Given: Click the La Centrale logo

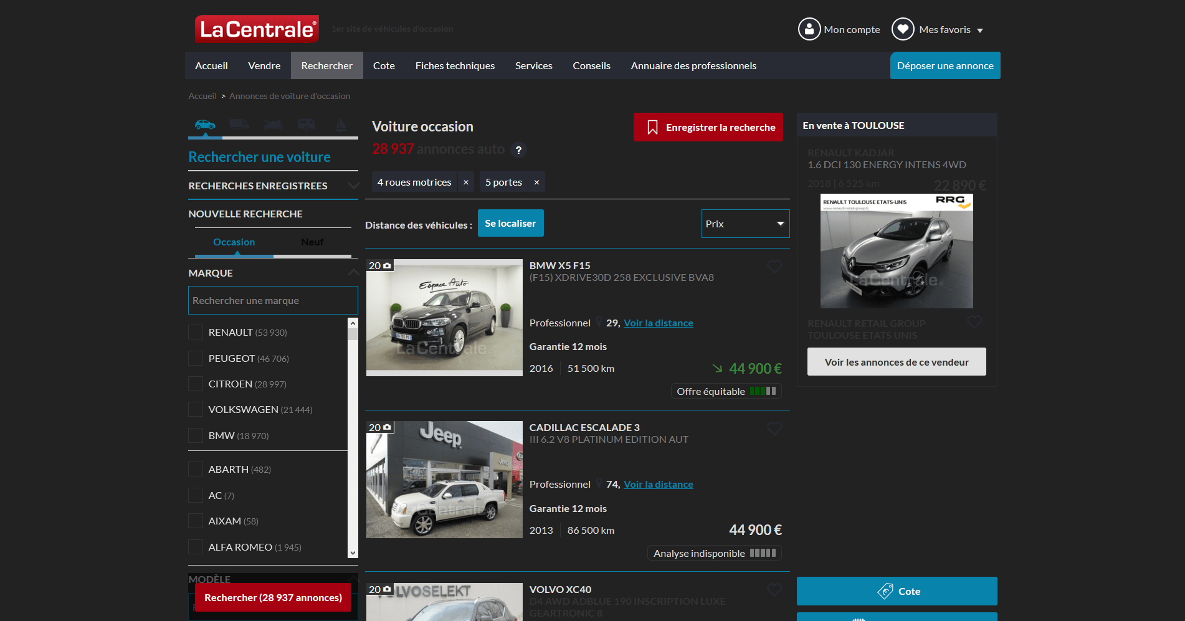Looking at the screenshot, I should (x=257, y=29).
